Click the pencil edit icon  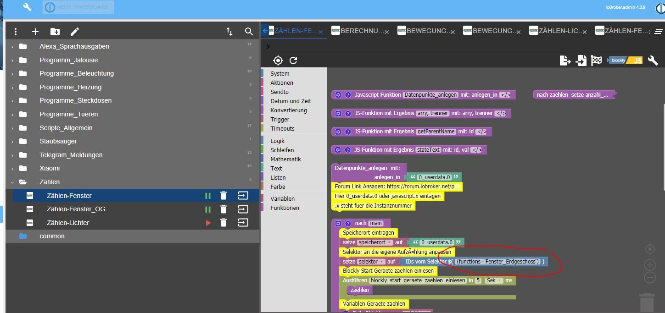click(75, 31)
